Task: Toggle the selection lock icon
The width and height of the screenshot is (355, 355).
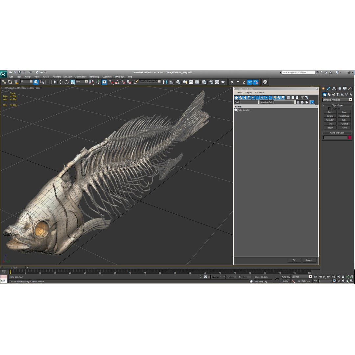Action: click(201, 277)
